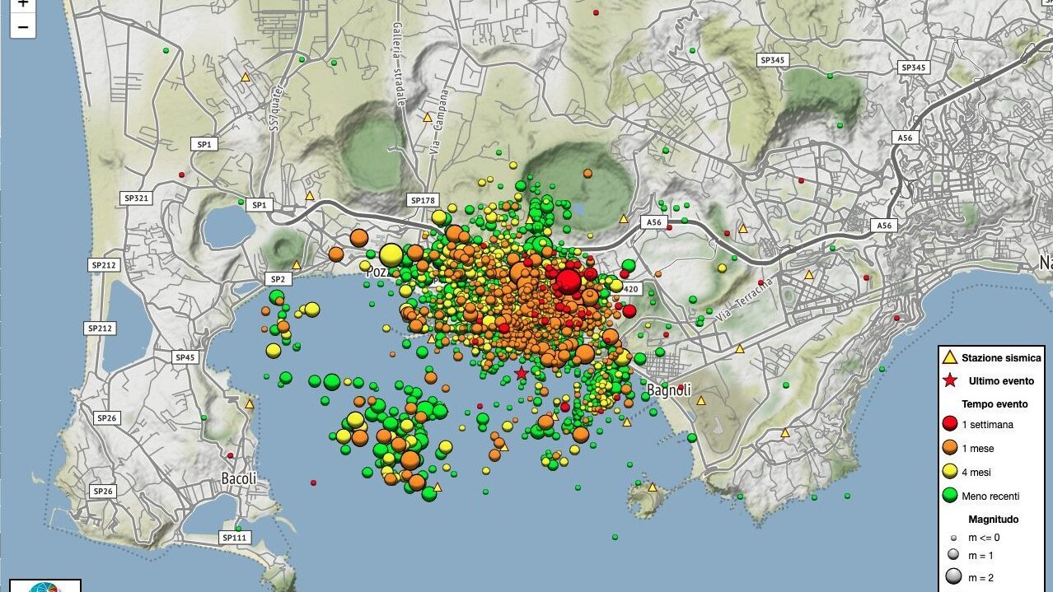1053x592 pixels.
Task: Click the SP178 road label
Action: click(x=422, y=200)
